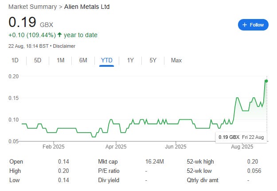Image resolution: width=277 pixels, height=191 pixels.
Task: Click the 52-wk low label
Action: [199, 171]
